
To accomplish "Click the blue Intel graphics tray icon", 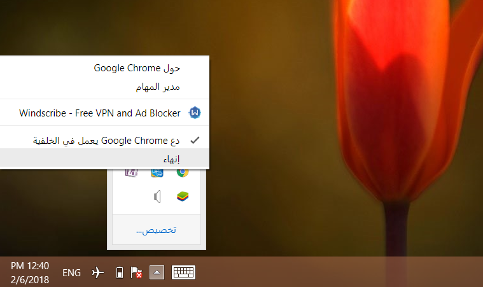I will point(157,172).
